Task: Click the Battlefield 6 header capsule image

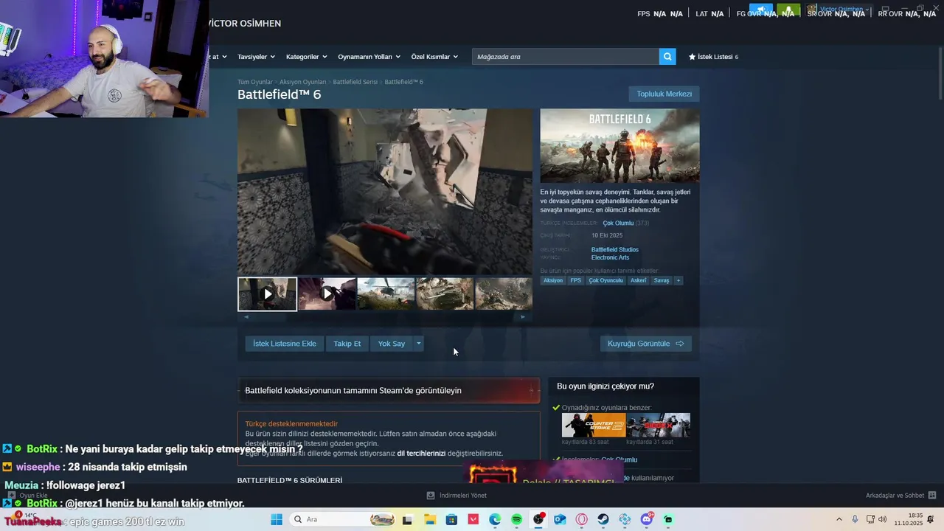Action: coord(619,146)
